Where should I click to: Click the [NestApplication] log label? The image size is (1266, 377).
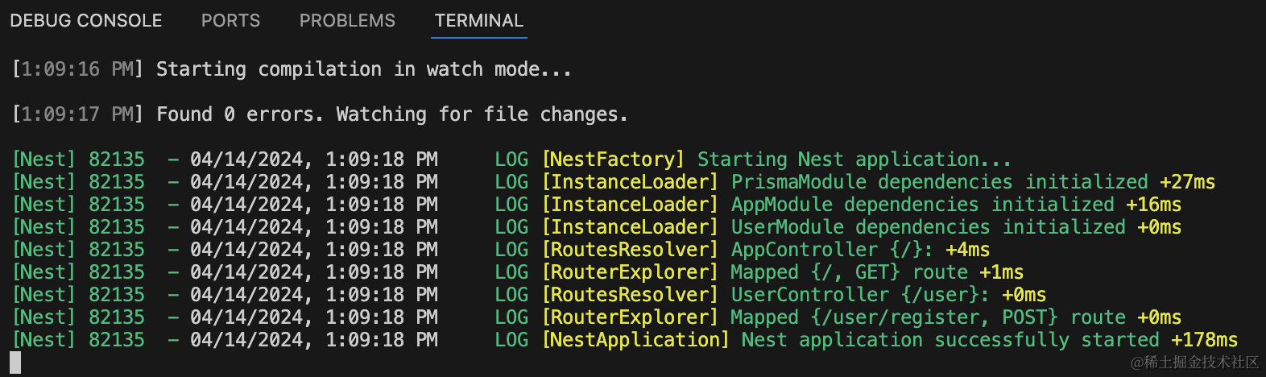pos(635,340)
